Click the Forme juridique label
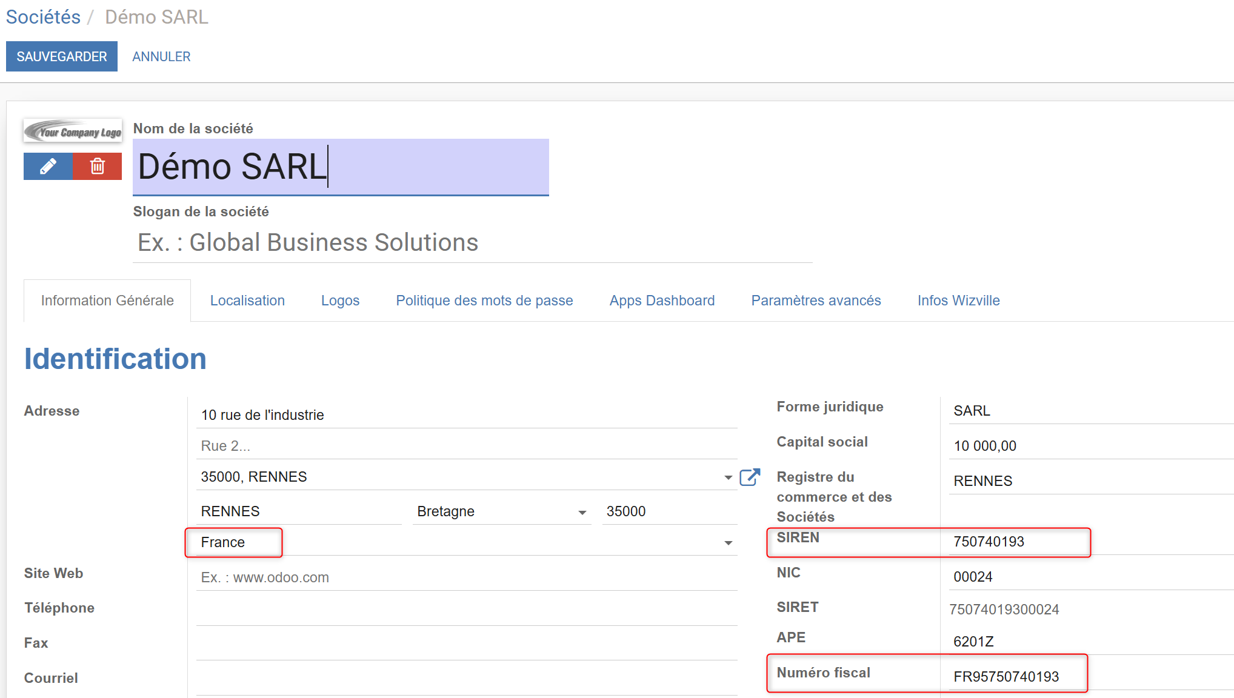The image size is (1234, 698). pos(830,407)
